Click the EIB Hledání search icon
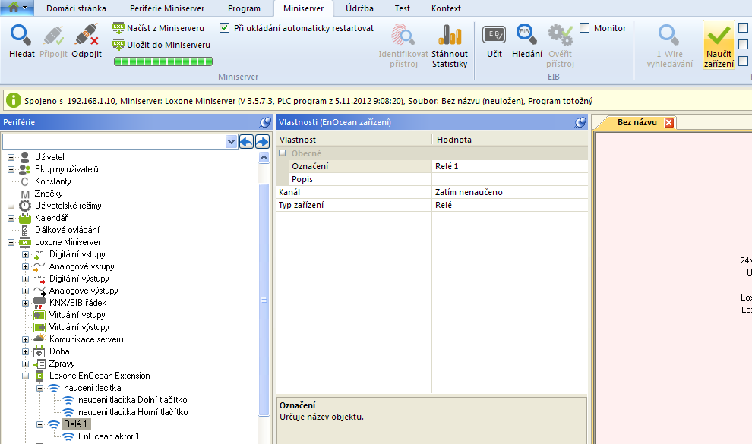 coord(526,36)
